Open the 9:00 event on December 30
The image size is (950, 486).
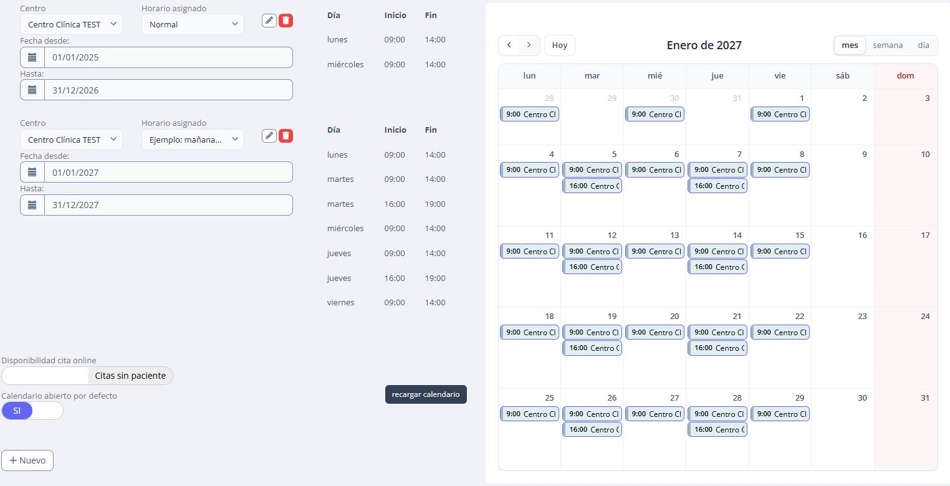(x=655, y=114)
